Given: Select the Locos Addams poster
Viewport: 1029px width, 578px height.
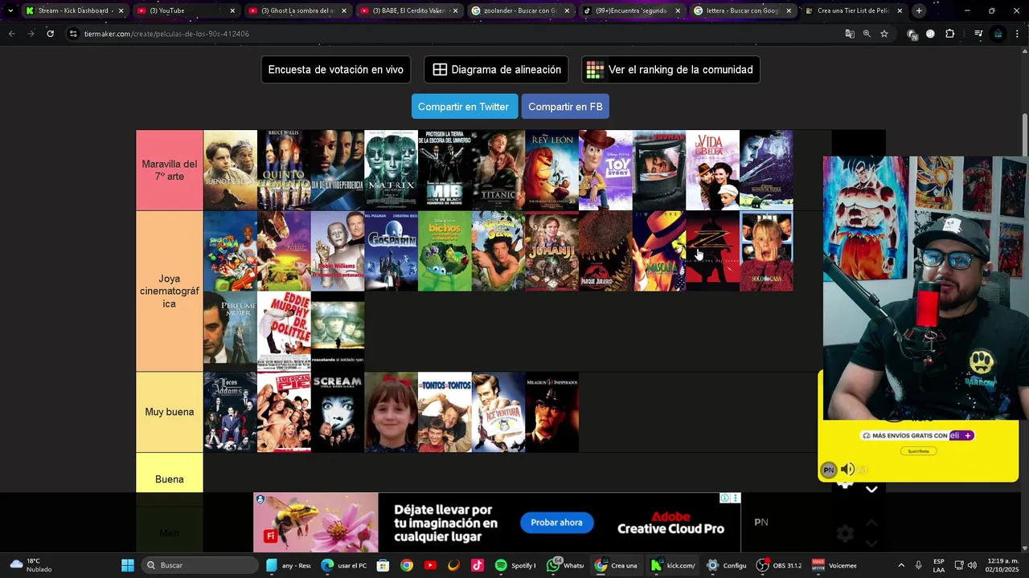Looking at the screenshot, I should point(230,412).
